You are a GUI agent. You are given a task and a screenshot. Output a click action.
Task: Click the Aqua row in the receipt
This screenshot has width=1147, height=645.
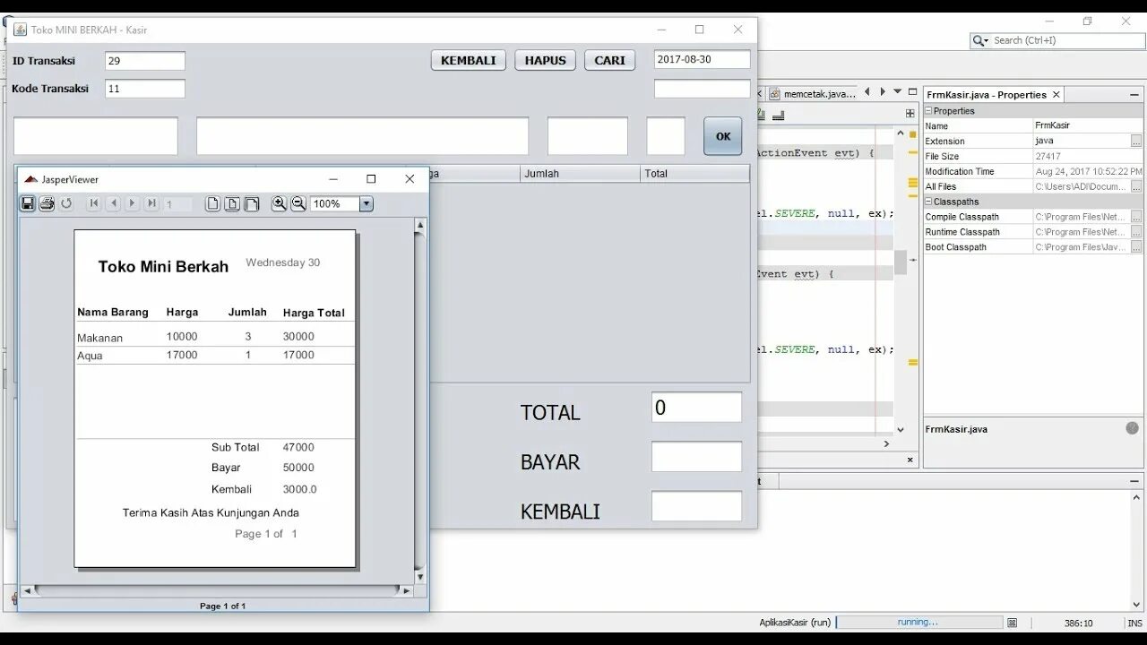[x=215, y=356]
